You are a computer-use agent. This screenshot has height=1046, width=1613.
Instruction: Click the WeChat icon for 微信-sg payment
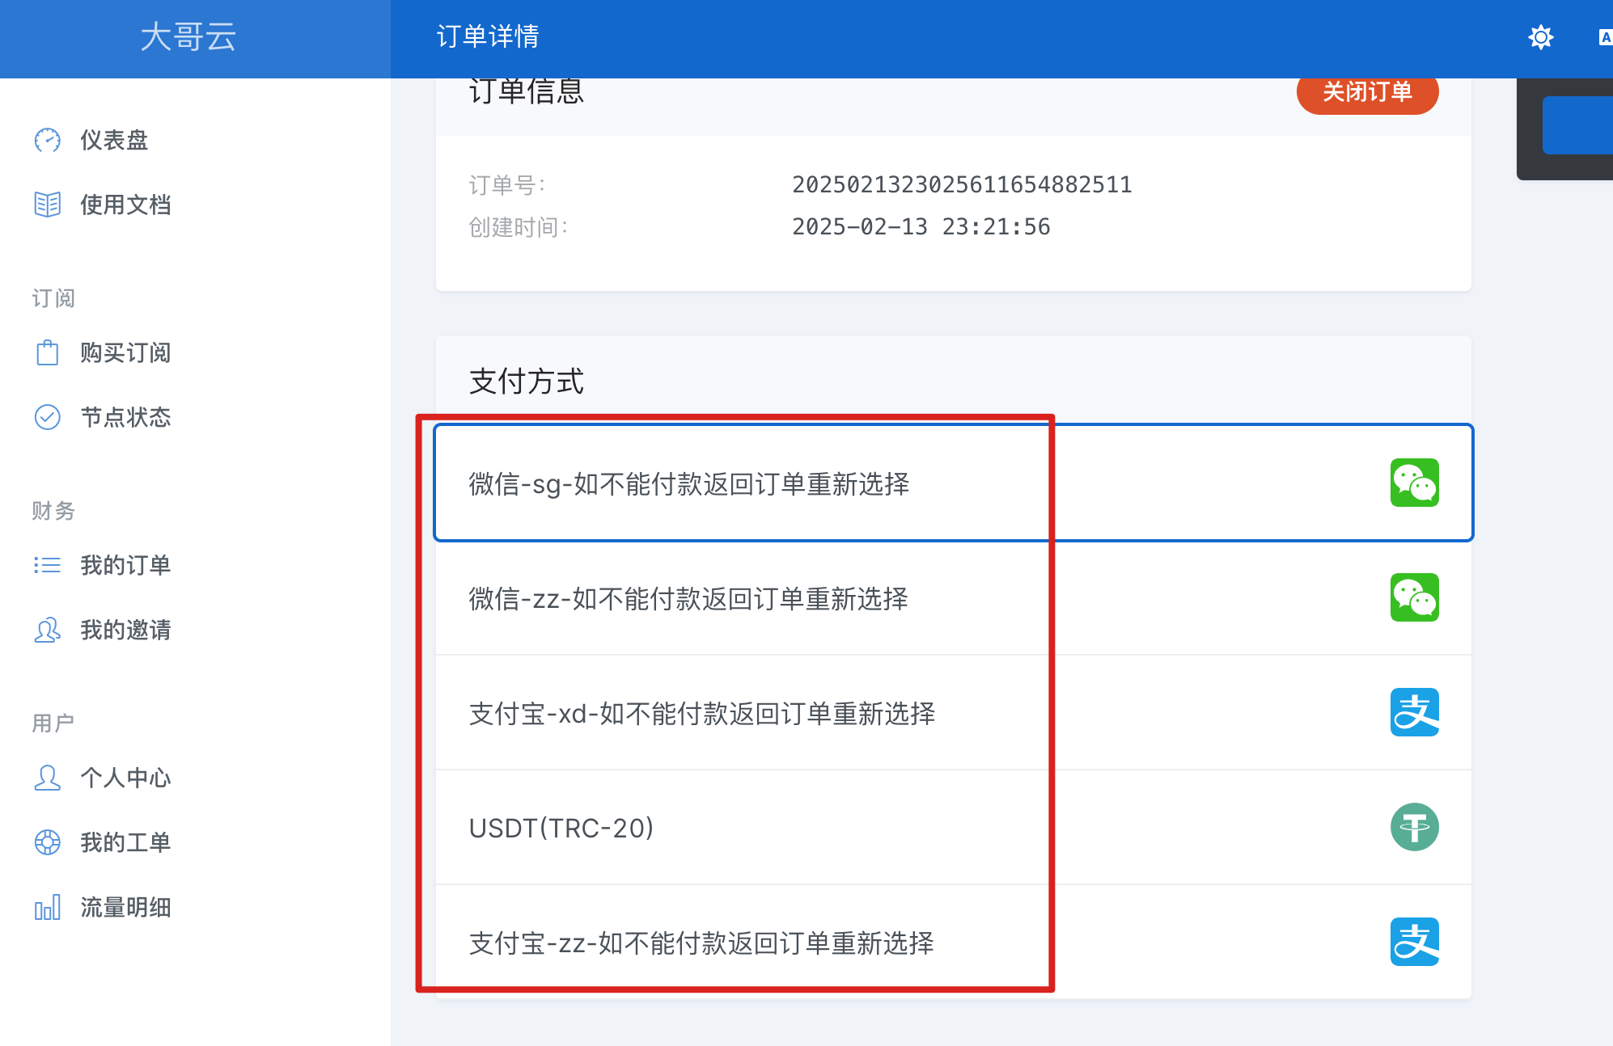click(x=1416, y=482)
